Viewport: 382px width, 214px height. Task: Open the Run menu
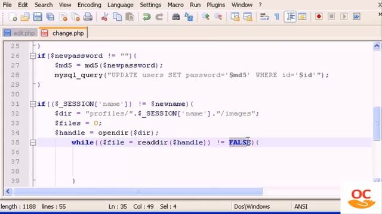click(195, 5)
